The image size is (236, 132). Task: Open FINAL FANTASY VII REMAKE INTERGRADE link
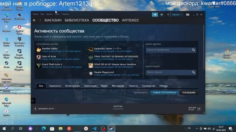click(116, 56)
